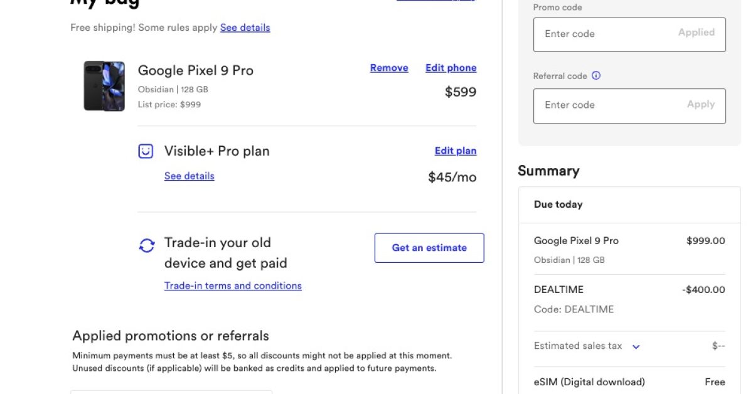The image size is (753, 394).
Task: Click the Visible+ Pro plan title
Action: click(x=216, y=151)
